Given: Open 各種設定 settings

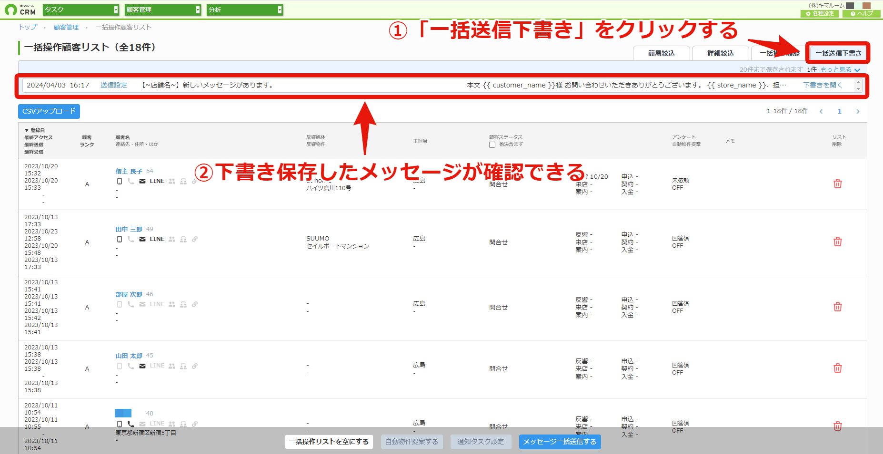Looking at the screenshot, I should (x=820, y=14).
